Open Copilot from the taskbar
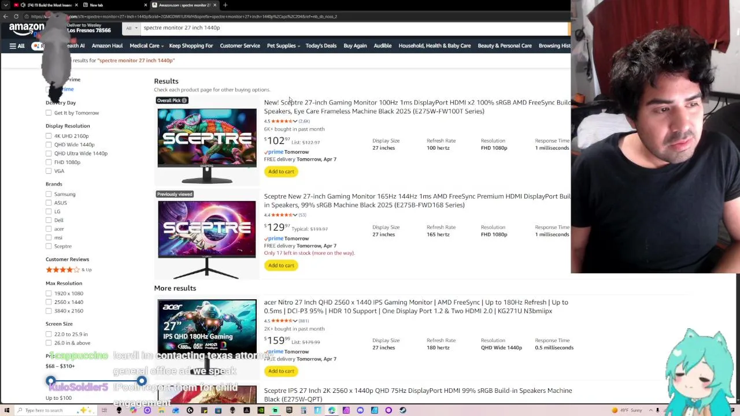740x416 pixels. (x=133, y=410)
